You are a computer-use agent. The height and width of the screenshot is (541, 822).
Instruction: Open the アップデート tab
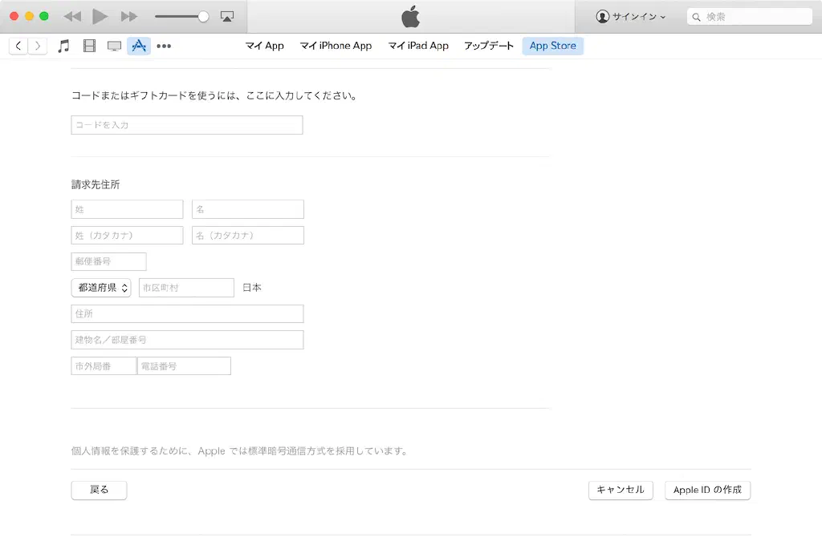pos(488,46)
